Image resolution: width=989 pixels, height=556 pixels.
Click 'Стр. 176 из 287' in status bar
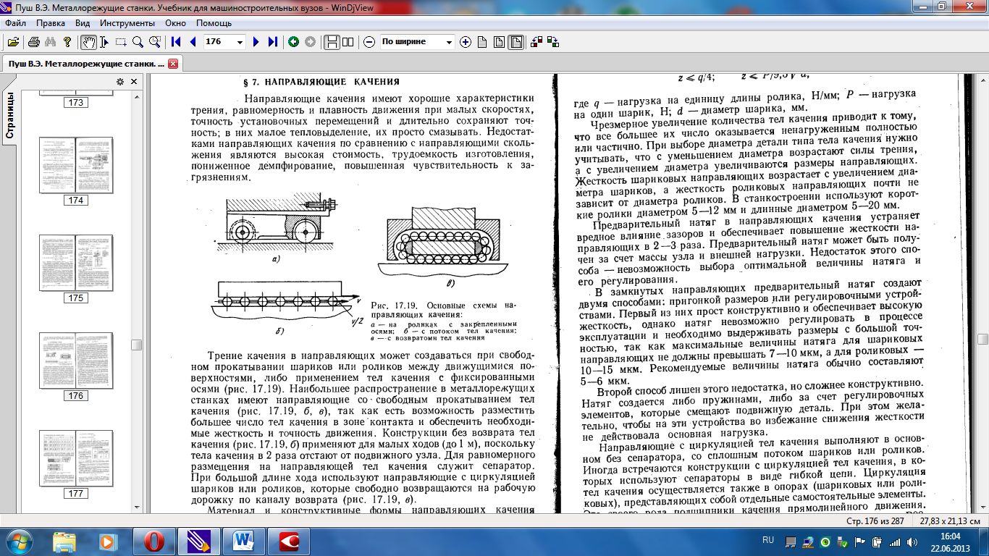(x=875, y=521)
